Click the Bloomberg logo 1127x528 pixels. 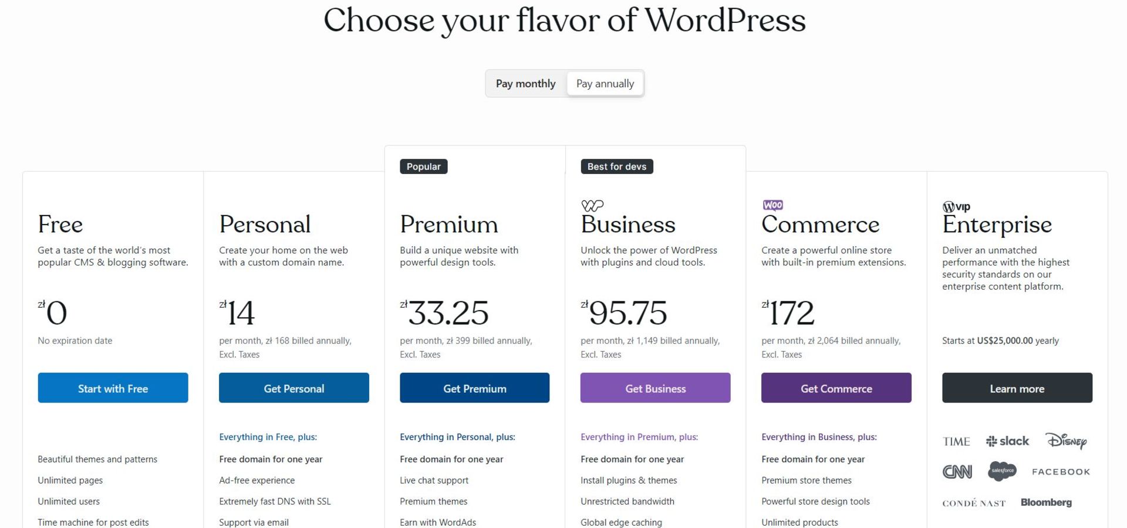click(1046, 503)
